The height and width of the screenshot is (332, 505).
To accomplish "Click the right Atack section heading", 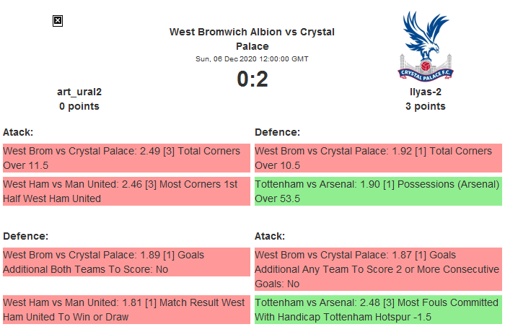I will 270,236.
